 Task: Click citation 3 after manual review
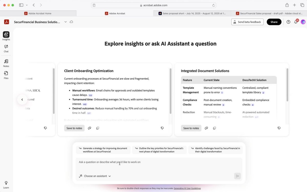point(223,105)
